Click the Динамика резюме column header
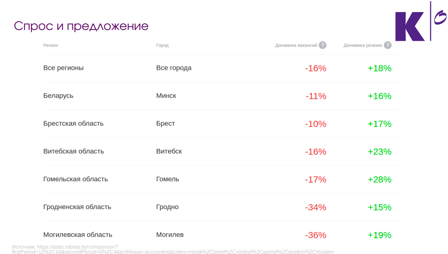Image resolution: width=448 pixels, height=254 pixels. (x=363, y=45)
